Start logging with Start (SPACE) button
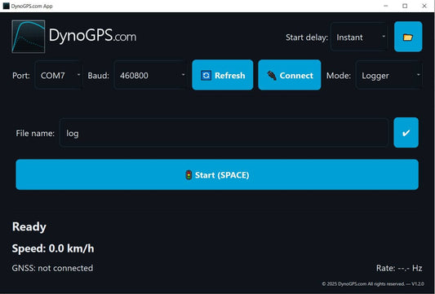435x294 pixels. [x=217, y=174]
